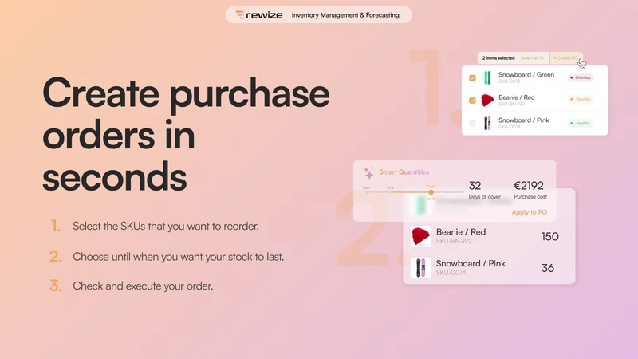Click the rewize logo in the header

point(258,15)
